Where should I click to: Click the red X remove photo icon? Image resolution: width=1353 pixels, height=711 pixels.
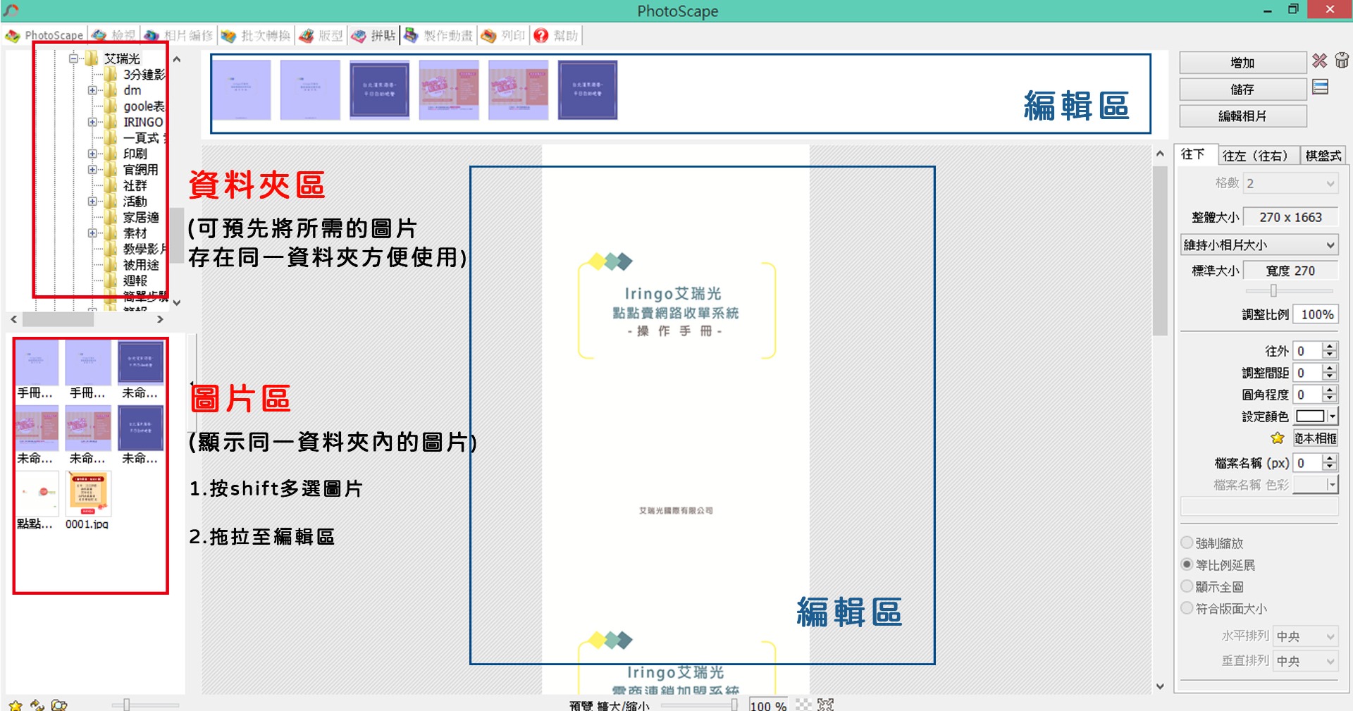coord(1320,61)
